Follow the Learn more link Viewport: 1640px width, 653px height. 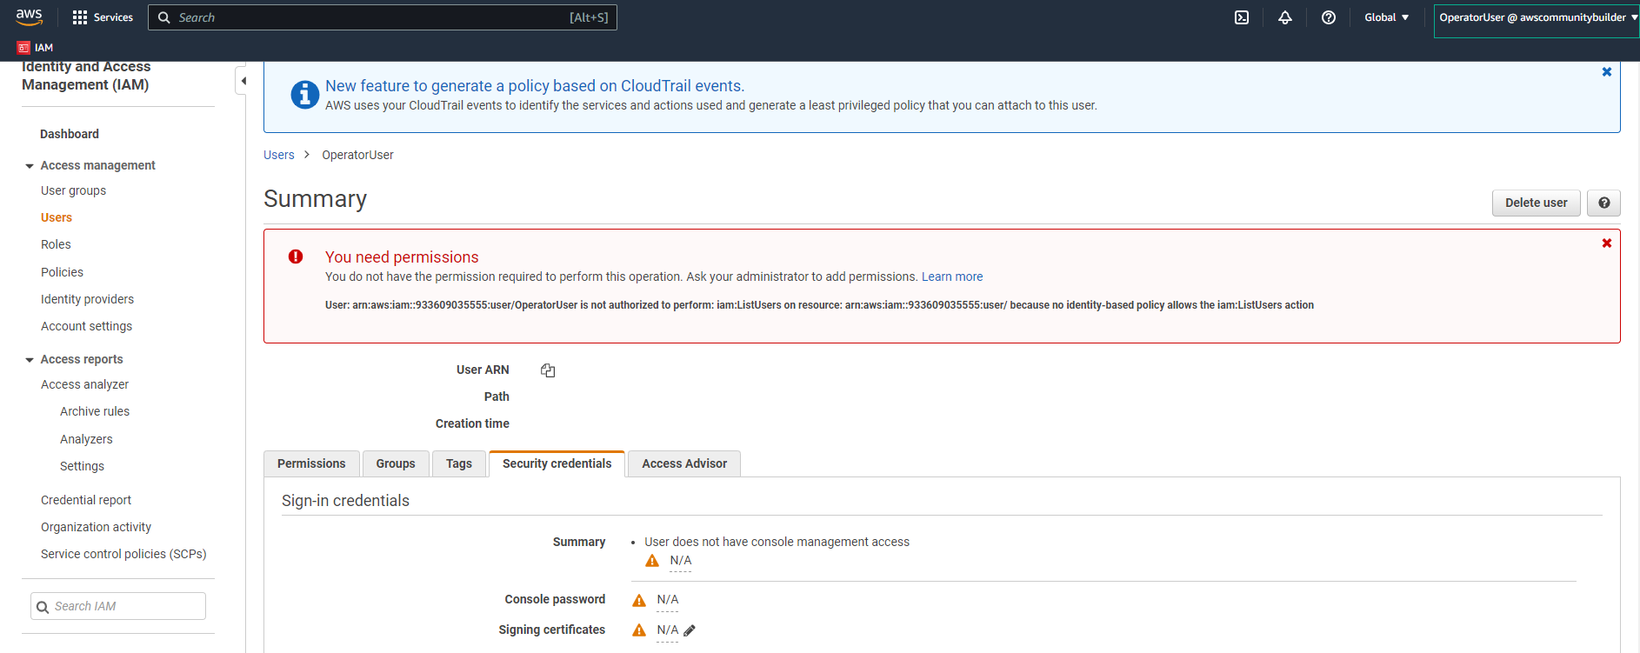pyautogui.click(x=952, y=277)
